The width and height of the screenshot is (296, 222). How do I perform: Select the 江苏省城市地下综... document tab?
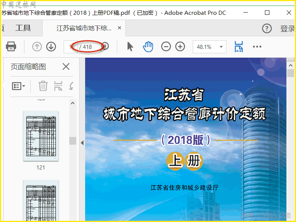pyautogui.click(x=84, y=28)
